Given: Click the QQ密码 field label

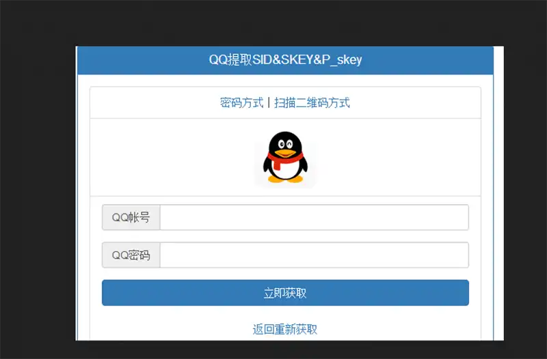Looking at the screenshot, I should [131, 255].
